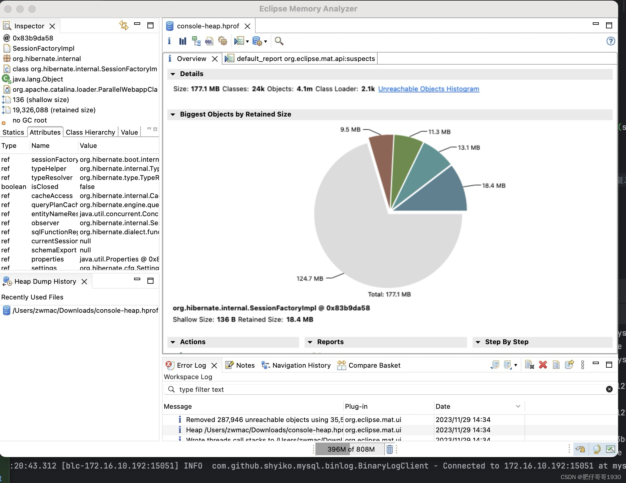Clear the filter text field
Viewport: 626px width, 483px height.
click(609, 389)
